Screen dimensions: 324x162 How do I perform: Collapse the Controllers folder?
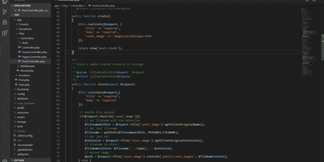tap(18, 38)
